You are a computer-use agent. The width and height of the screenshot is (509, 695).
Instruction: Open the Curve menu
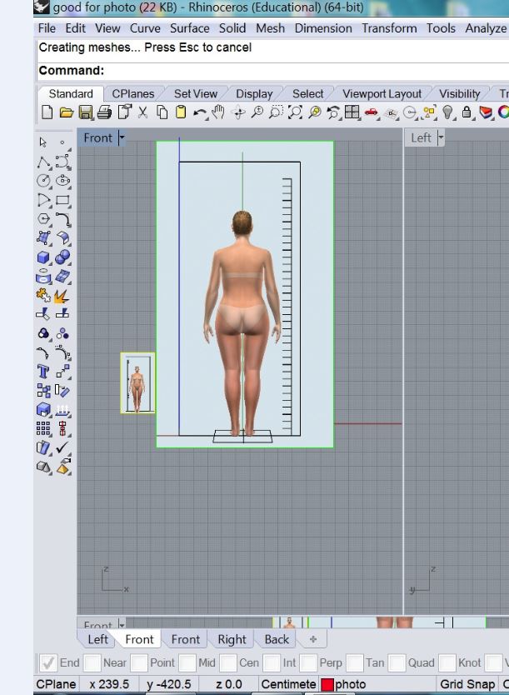point(145,28)
